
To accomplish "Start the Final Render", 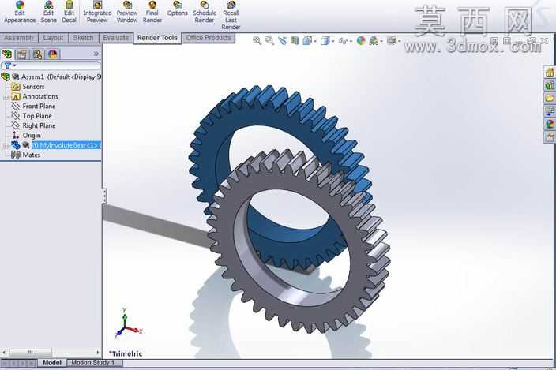I will click(x=152, y=13).
